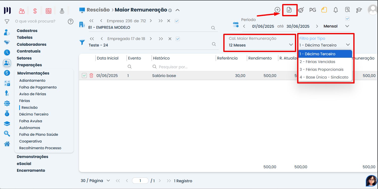Viewport: 378px width, 189px height.
Task: Open Folha de Pagamento in the sidebar
Action: pyautogui.click(x=38, y=87)
